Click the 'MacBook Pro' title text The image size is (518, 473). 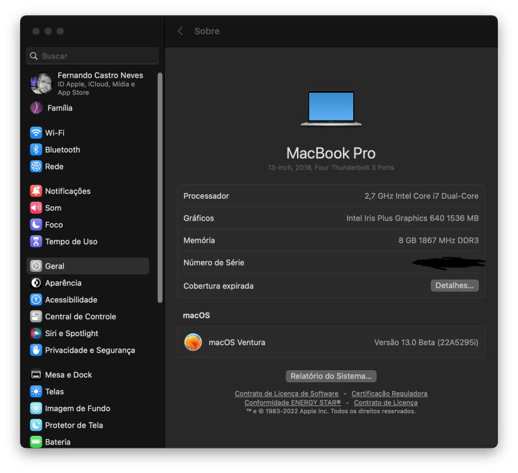tap(331, 153)
